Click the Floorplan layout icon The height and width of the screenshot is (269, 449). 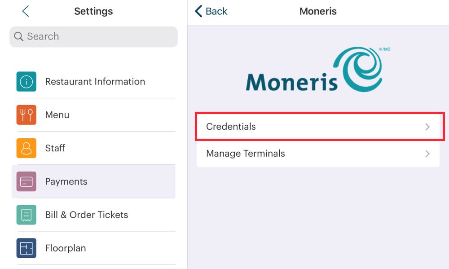(x=26, y=248)
